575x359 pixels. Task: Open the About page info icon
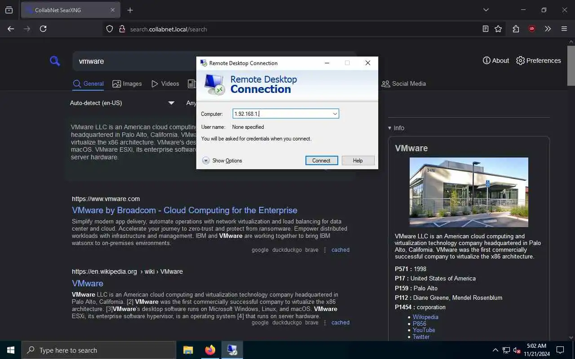click(487, 61)
